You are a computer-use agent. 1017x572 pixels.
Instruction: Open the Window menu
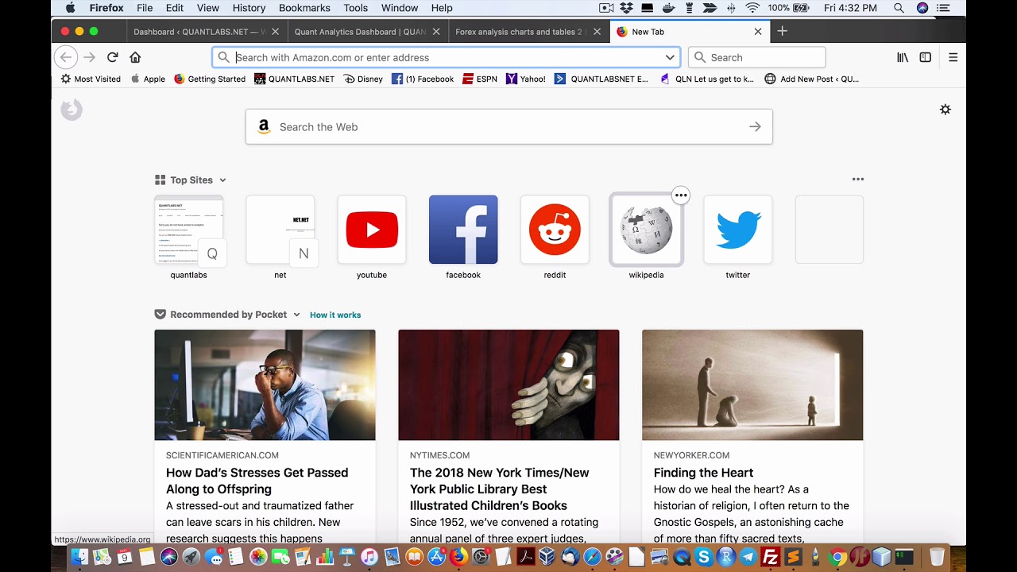(x=400, y=8)
